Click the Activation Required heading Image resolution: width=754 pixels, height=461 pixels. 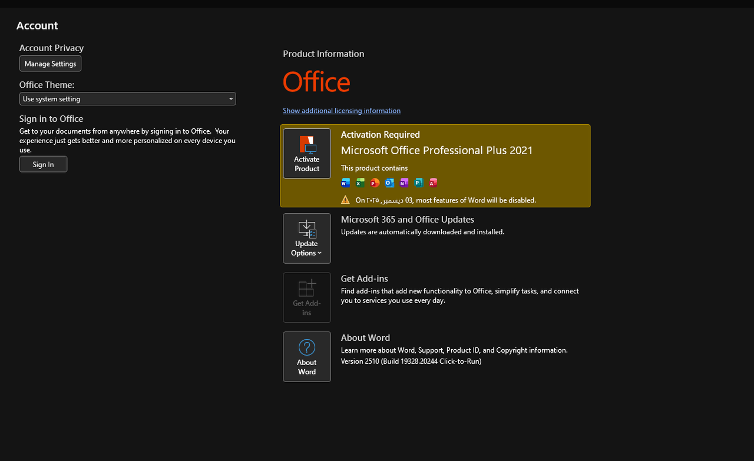(381, 135)
